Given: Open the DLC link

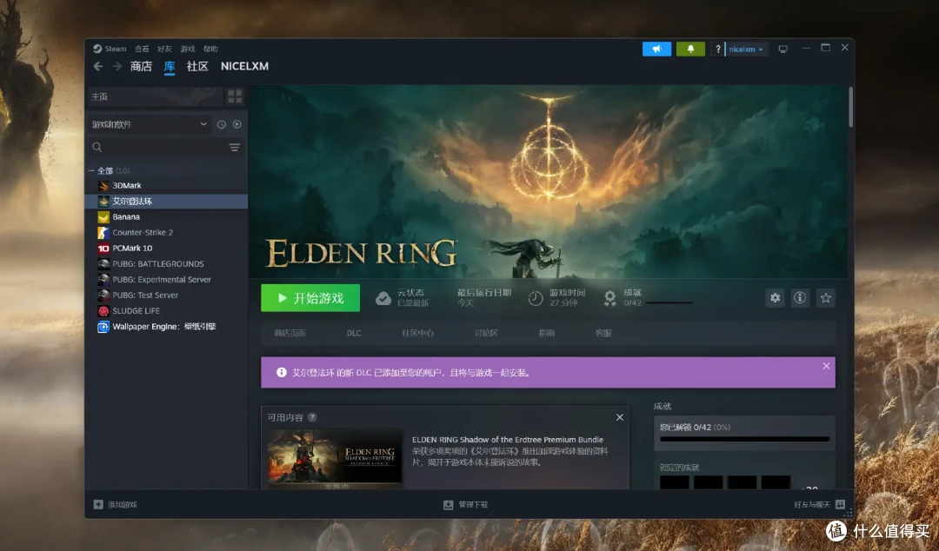Looking at the screenshot, I should pyautogui.click(x=354, y=333).
